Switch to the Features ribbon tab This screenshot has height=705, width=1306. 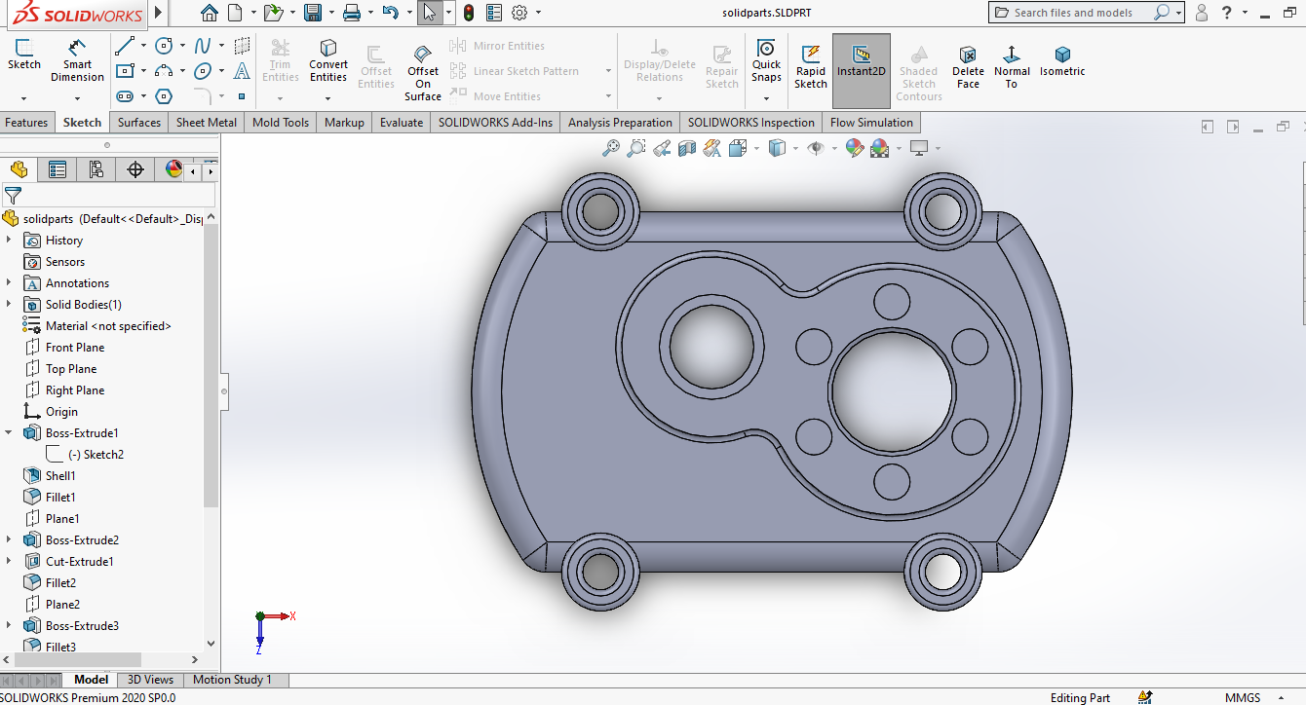[x=26, y=123]
